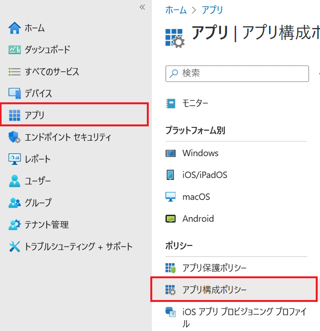Click the Windows platform icon
This screenshot has width=320, height=331.
(170, 153)
